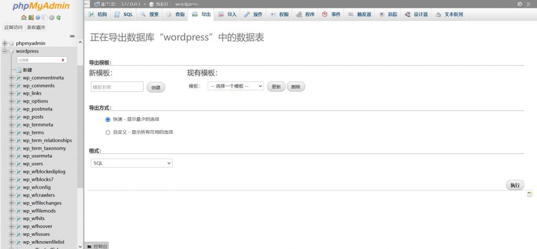Collapse the wordpress database node
This screenshot has width=537, height=249.
[5, 51]
